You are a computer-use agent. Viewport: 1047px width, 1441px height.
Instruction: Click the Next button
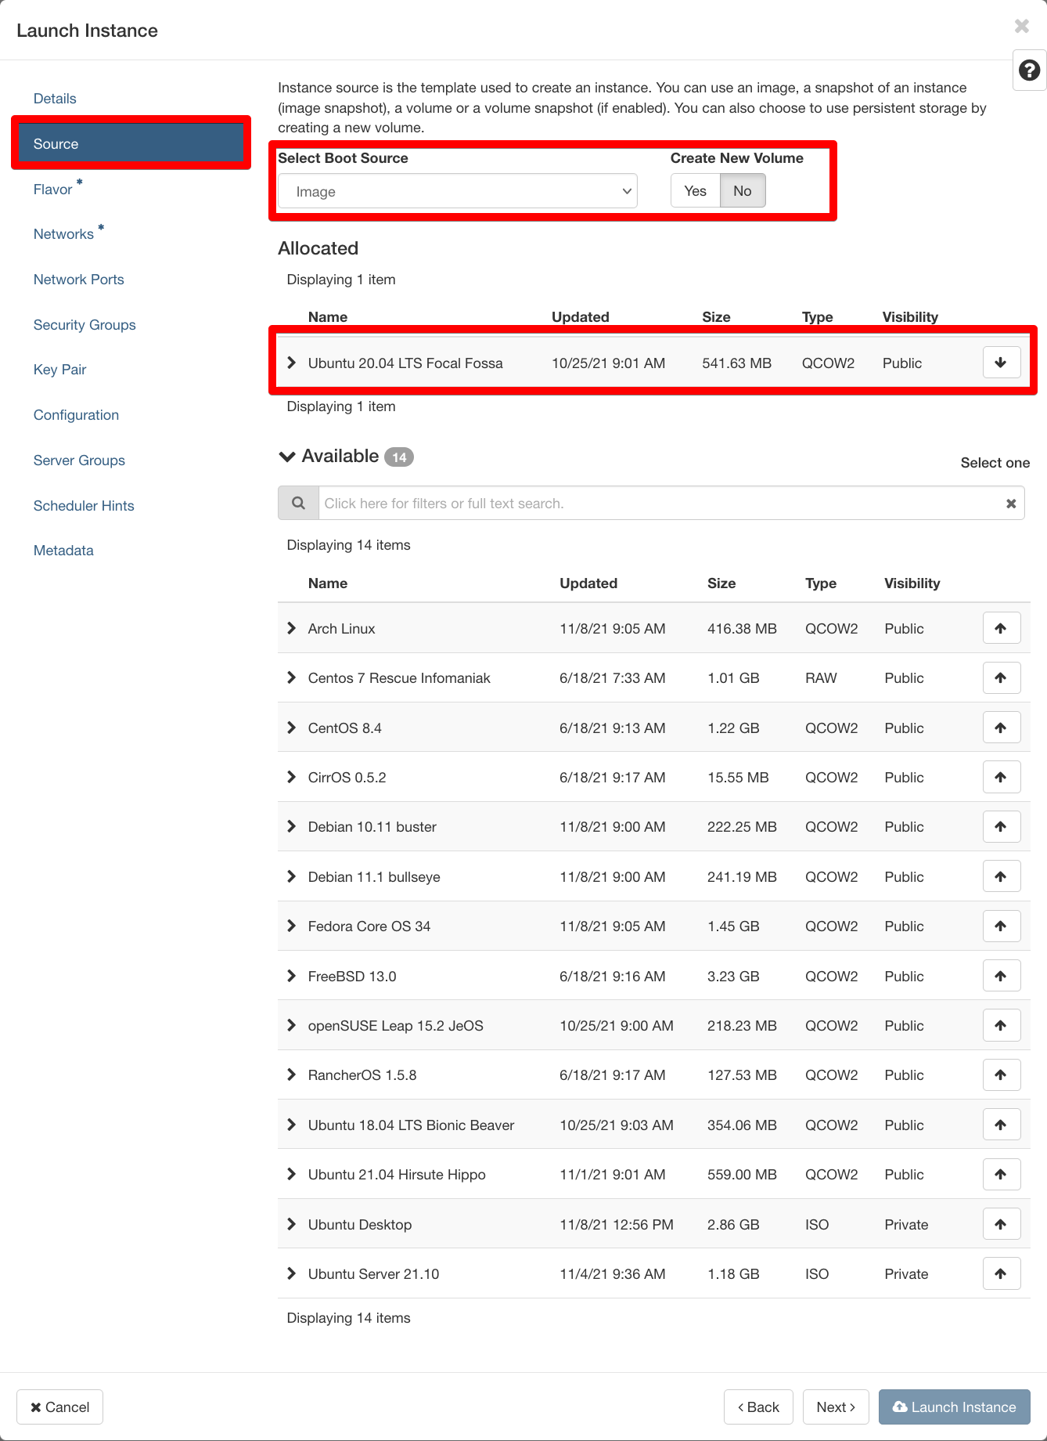pos(836,1407)
